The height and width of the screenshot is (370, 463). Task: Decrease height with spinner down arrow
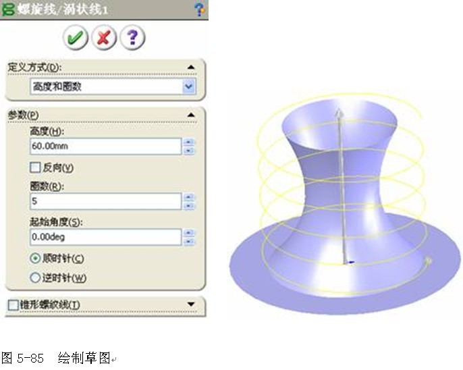[x=189, y=151]
